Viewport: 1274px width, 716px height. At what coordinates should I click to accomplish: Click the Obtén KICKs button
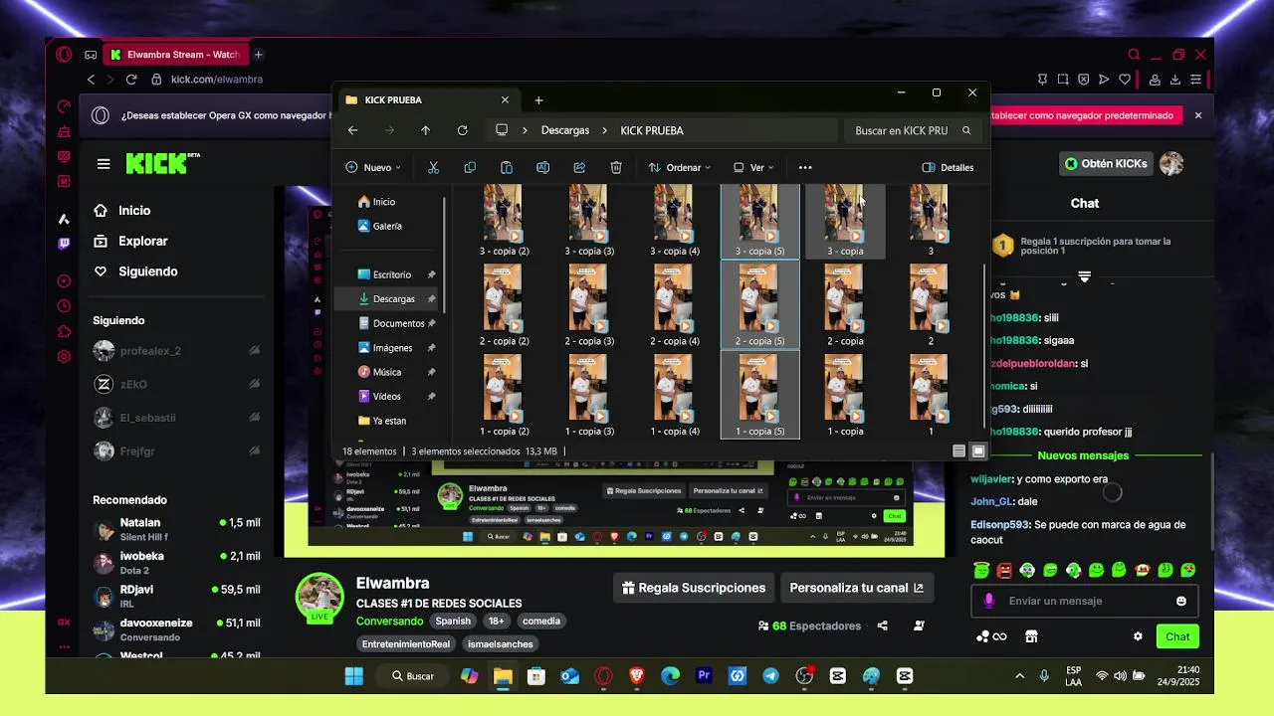(1106, 163)
